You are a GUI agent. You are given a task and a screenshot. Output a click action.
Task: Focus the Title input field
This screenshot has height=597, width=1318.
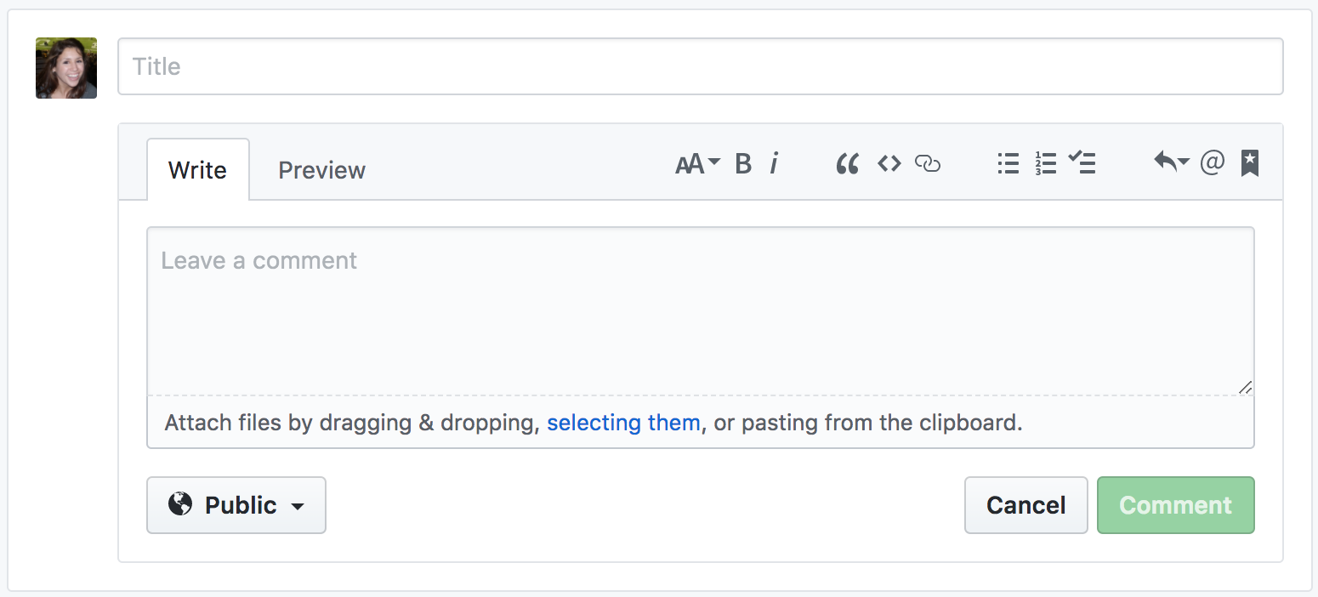coord(700,66)
